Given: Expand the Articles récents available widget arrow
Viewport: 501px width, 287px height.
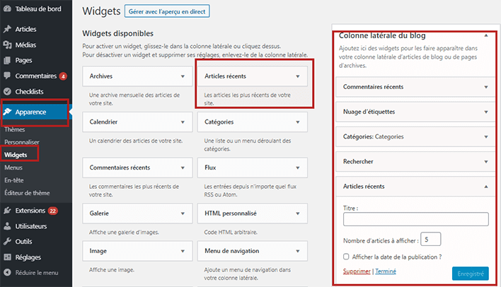Looking at the screenshot, I should pyautogui.click(x=297, y=76).
